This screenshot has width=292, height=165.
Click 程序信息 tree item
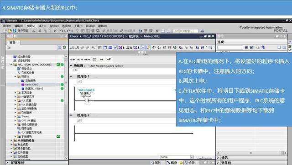tap(26, 129)
